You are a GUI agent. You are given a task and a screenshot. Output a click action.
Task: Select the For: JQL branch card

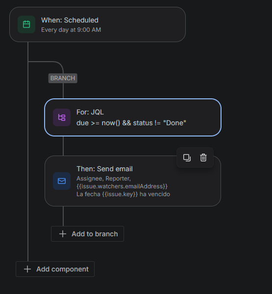click(x=133, y=117)
